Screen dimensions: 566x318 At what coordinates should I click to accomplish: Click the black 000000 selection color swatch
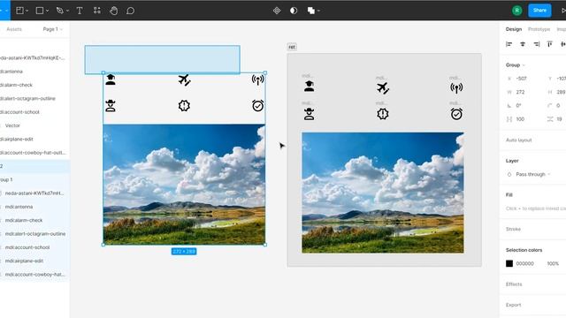tap(509, 263)
